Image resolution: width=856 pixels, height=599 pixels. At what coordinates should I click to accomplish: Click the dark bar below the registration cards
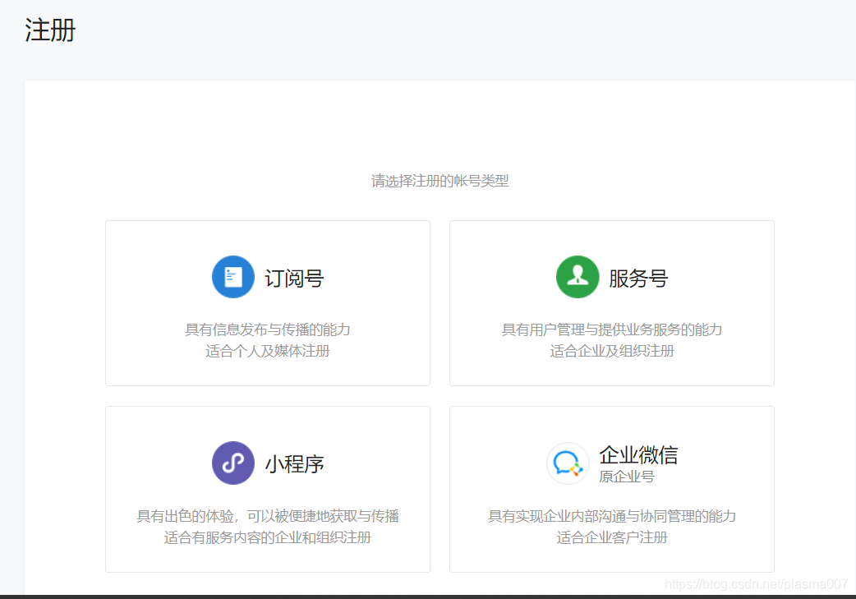pyautogui.click(x=428, y=596)
